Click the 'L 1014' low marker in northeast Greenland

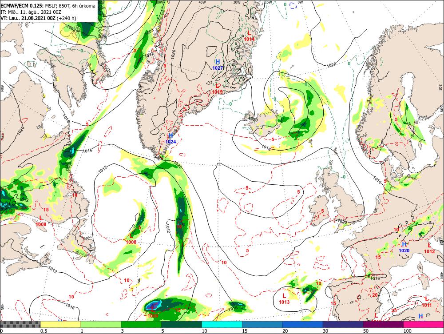point(249,36)
